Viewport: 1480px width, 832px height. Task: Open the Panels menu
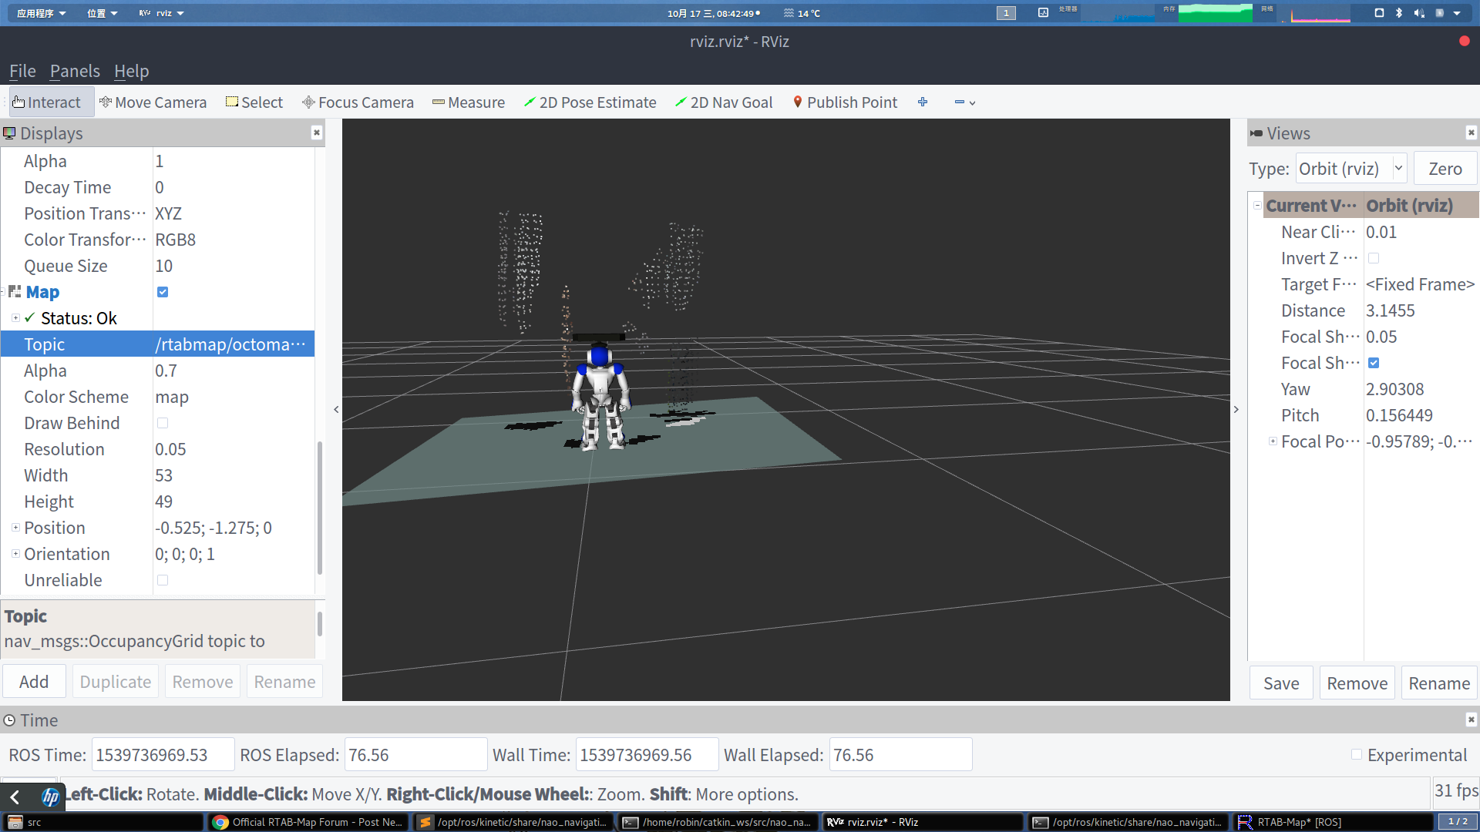coord(75,71)
